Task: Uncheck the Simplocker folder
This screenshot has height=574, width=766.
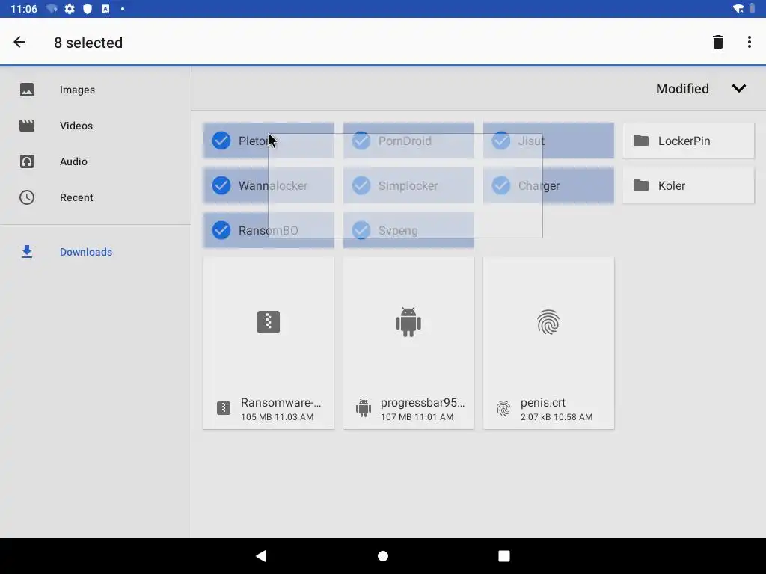Action: pyautogui.click(x=361, y=185)
